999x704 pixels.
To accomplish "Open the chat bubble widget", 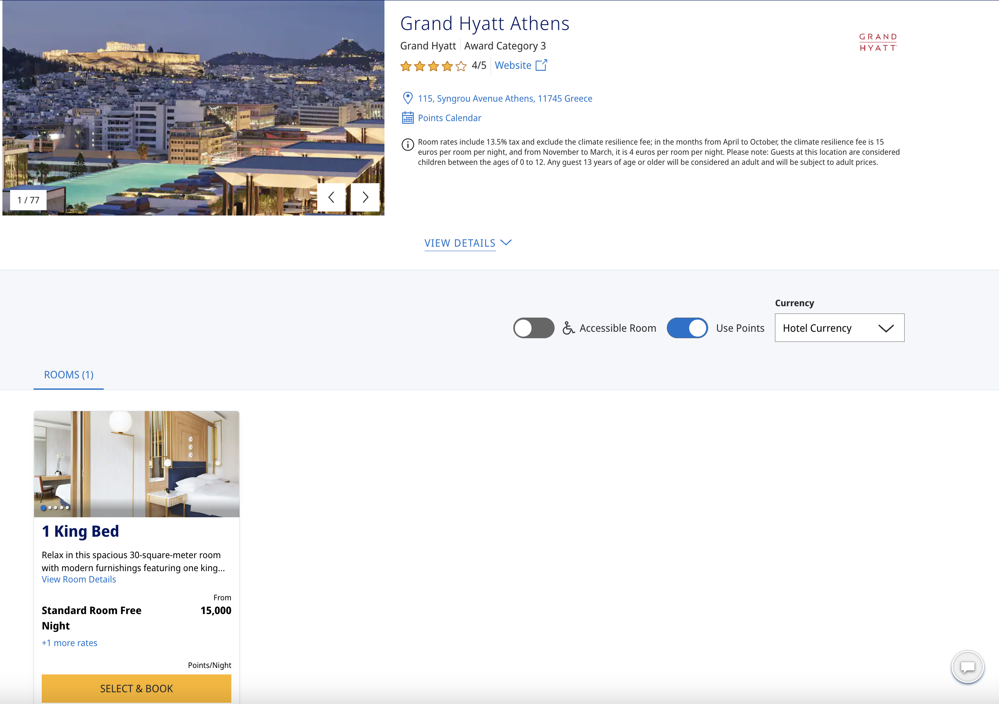I will [967, 667].
